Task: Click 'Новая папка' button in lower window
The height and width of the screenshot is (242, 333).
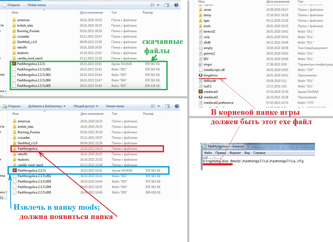Action: 115,106
